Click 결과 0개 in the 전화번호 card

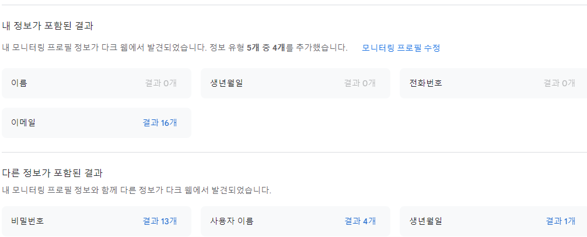(560, 83)
